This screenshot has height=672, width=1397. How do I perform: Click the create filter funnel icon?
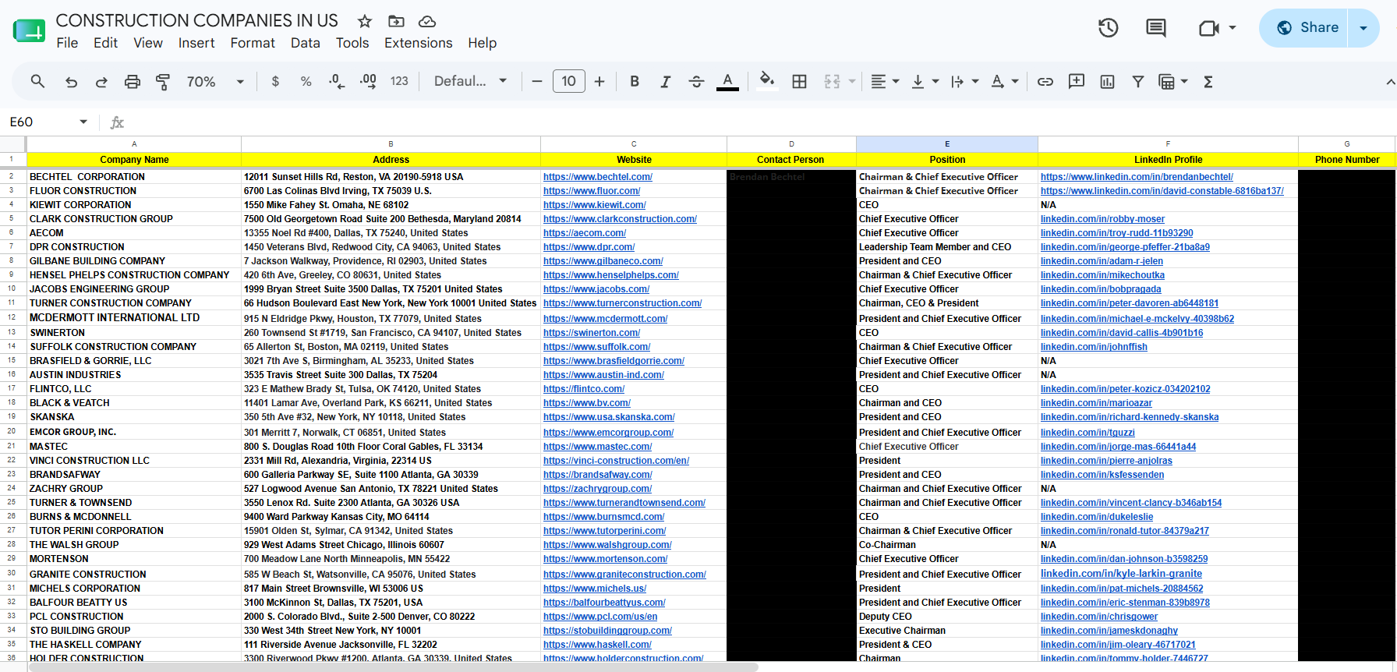[x=1138, y=82]
